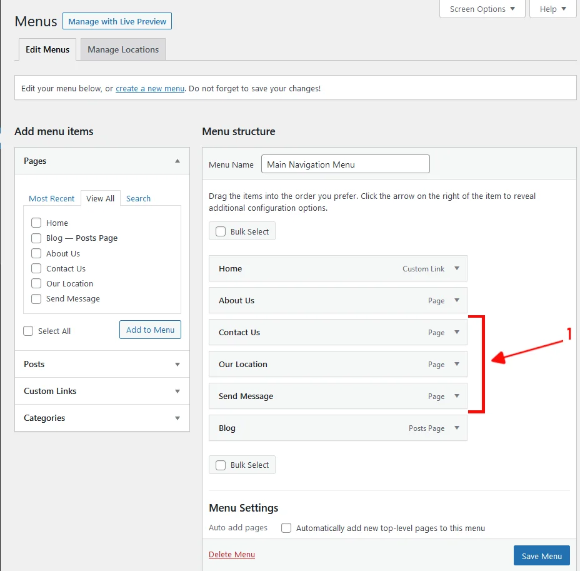Expand the Send Message menu item arrow
This screenshot has width=580, height=571.
457,396
